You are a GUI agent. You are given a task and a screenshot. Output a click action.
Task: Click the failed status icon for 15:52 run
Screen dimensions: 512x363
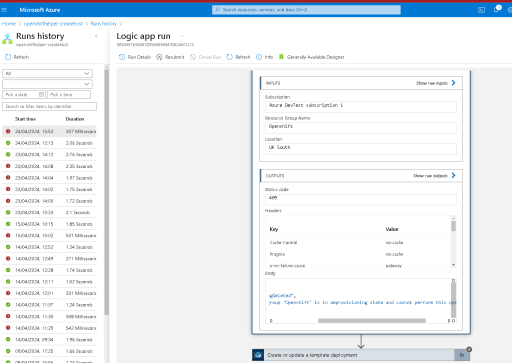(8, 131)
